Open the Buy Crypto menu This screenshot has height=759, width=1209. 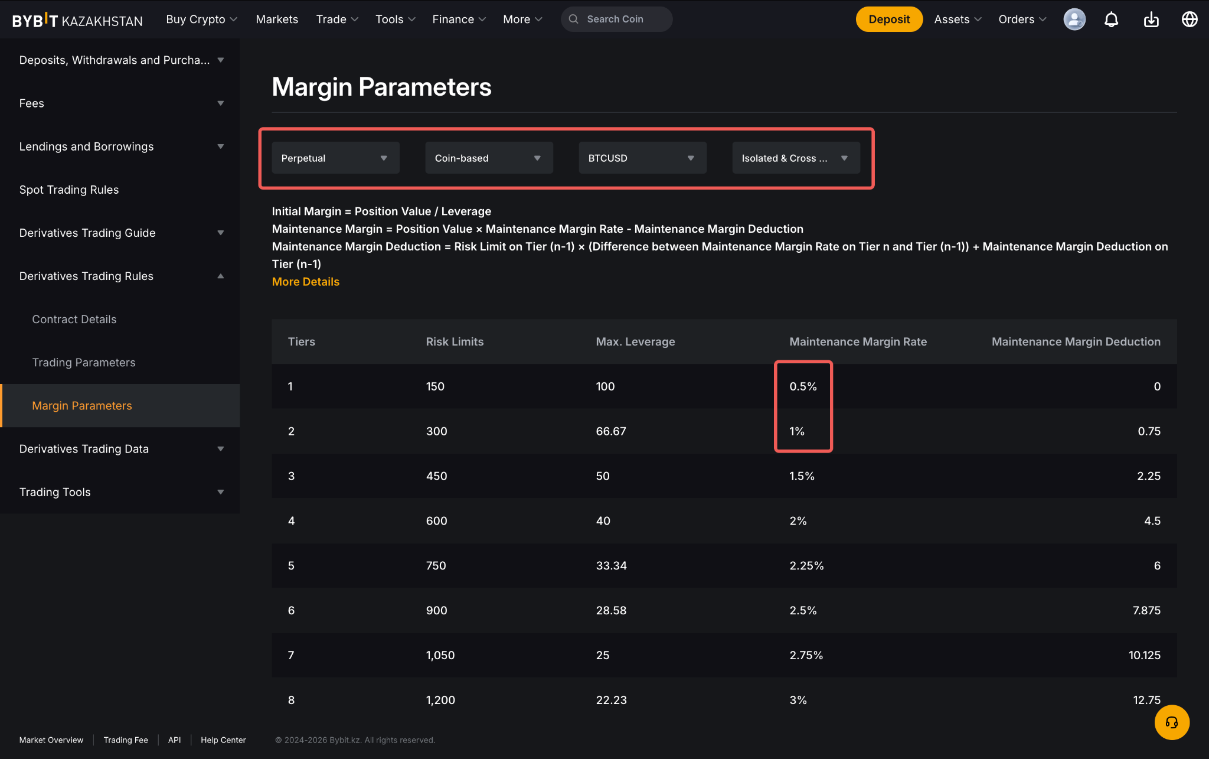201,19
